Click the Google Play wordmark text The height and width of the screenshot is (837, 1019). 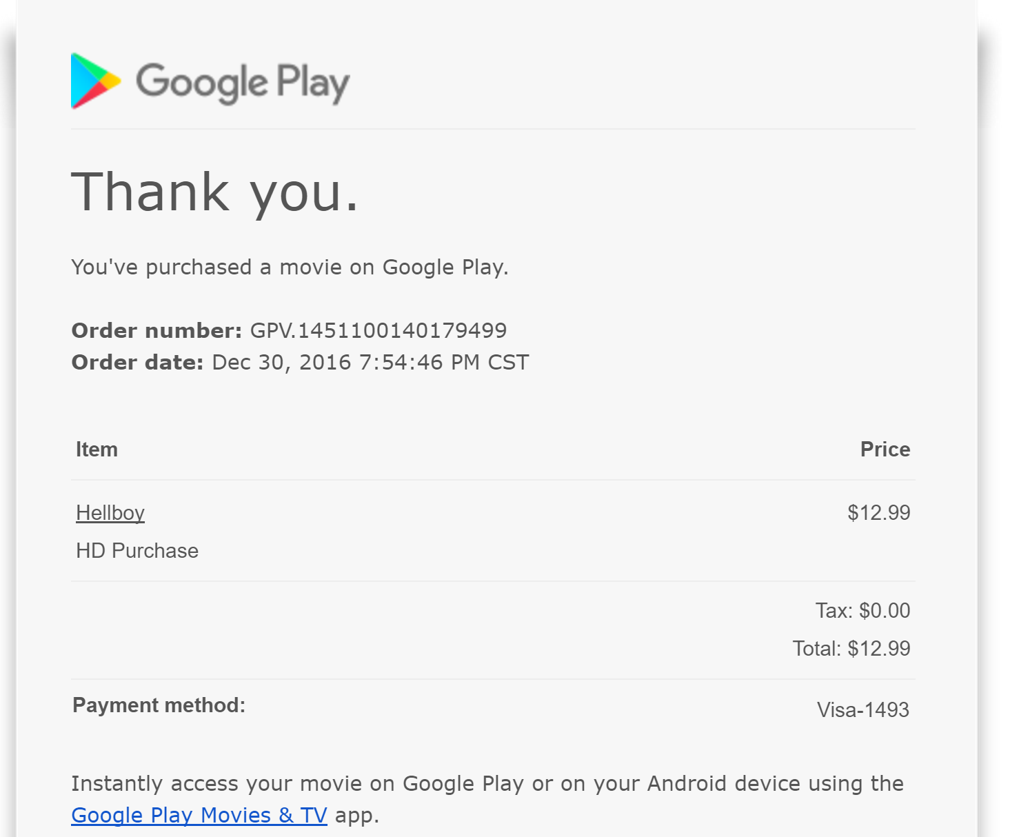point(243,83)
